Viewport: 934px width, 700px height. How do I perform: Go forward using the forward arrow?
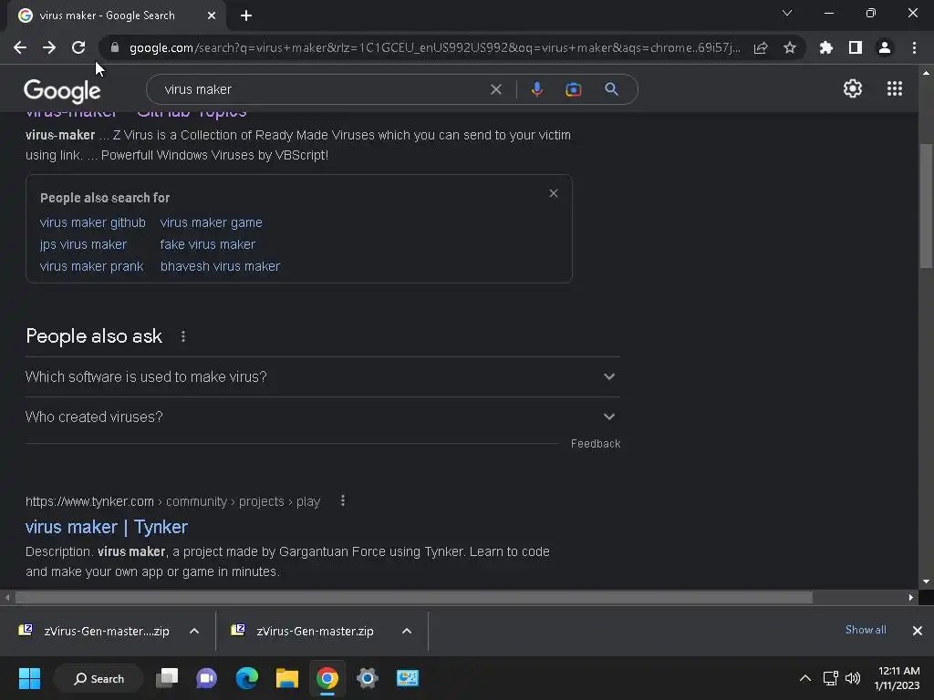(x=49, y=47)
